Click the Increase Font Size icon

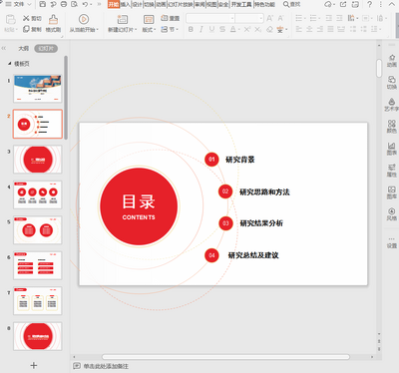pyautogui.click(x=269, y=18)
